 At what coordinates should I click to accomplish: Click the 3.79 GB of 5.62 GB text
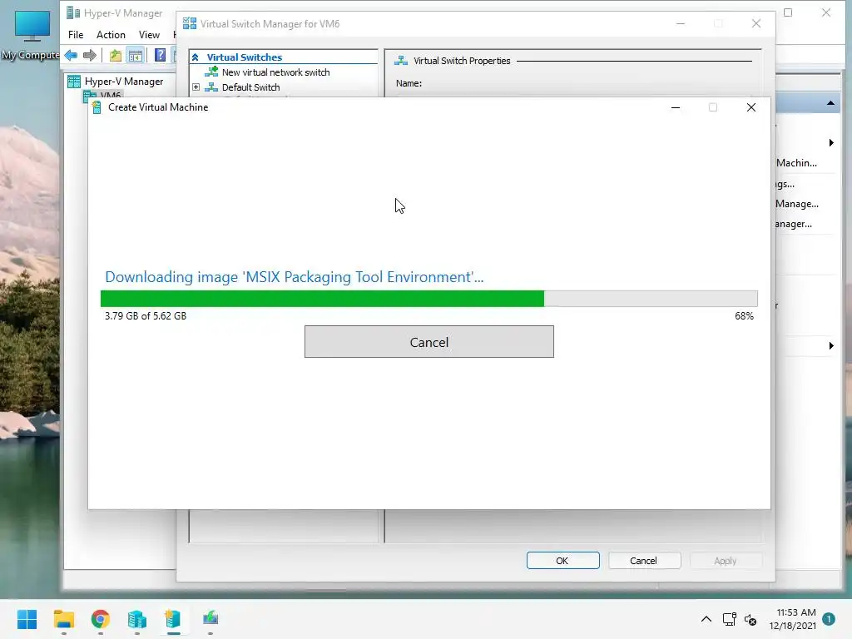pos(146,315)
